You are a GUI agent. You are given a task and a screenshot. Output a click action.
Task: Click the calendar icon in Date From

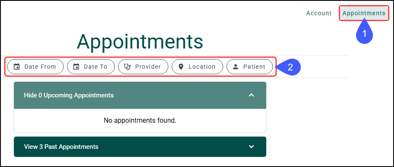17,67
